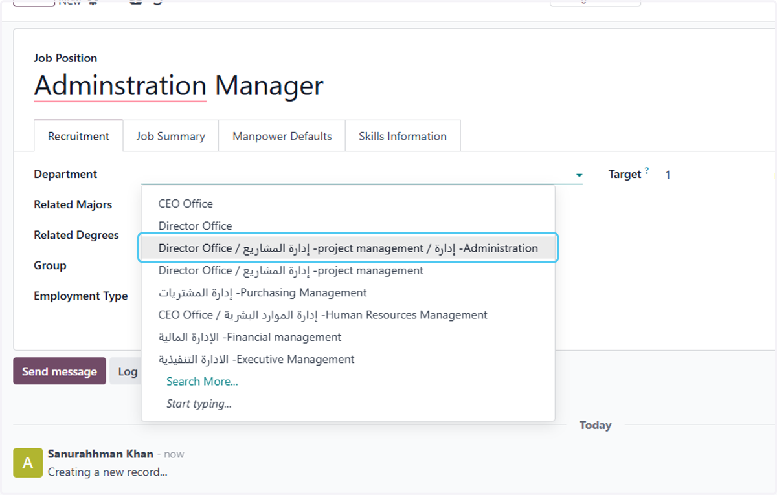Edit the Administration Manager job title field
This screenshot has width=777, height=495.
pos(179,85)
